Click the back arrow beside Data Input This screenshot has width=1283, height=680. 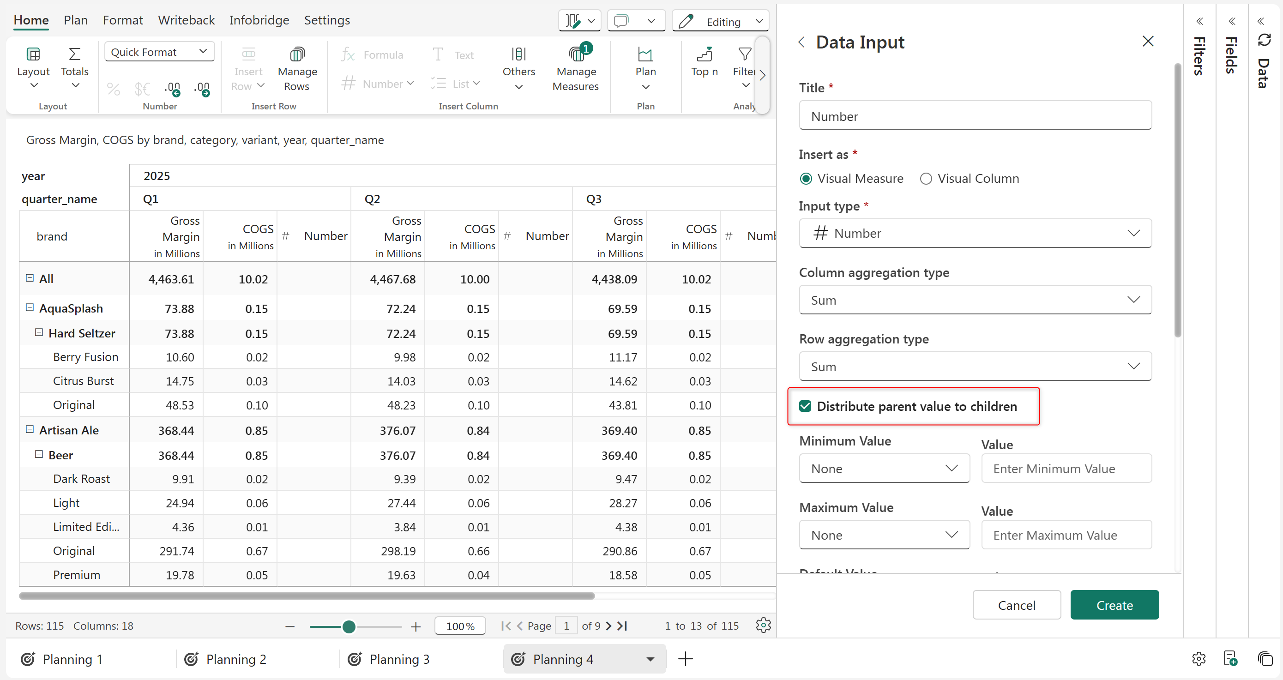801,42
